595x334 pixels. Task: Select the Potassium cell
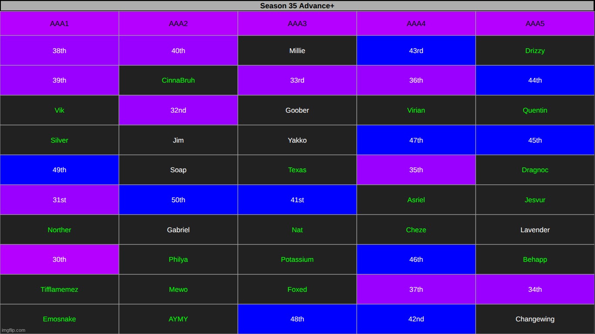pos(297,260)
